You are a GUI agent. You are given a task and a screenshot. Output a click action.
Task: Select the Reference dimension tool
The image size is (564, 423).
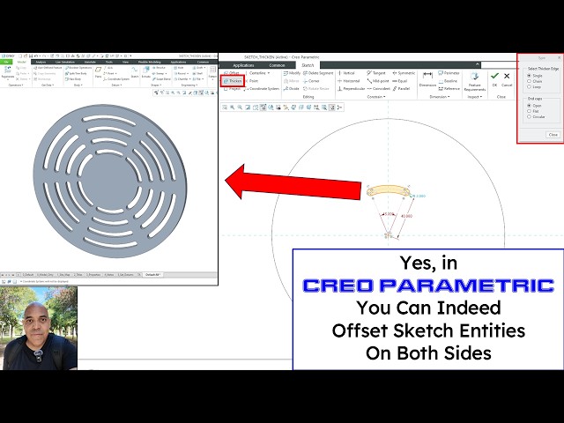[x=449, y=88]
